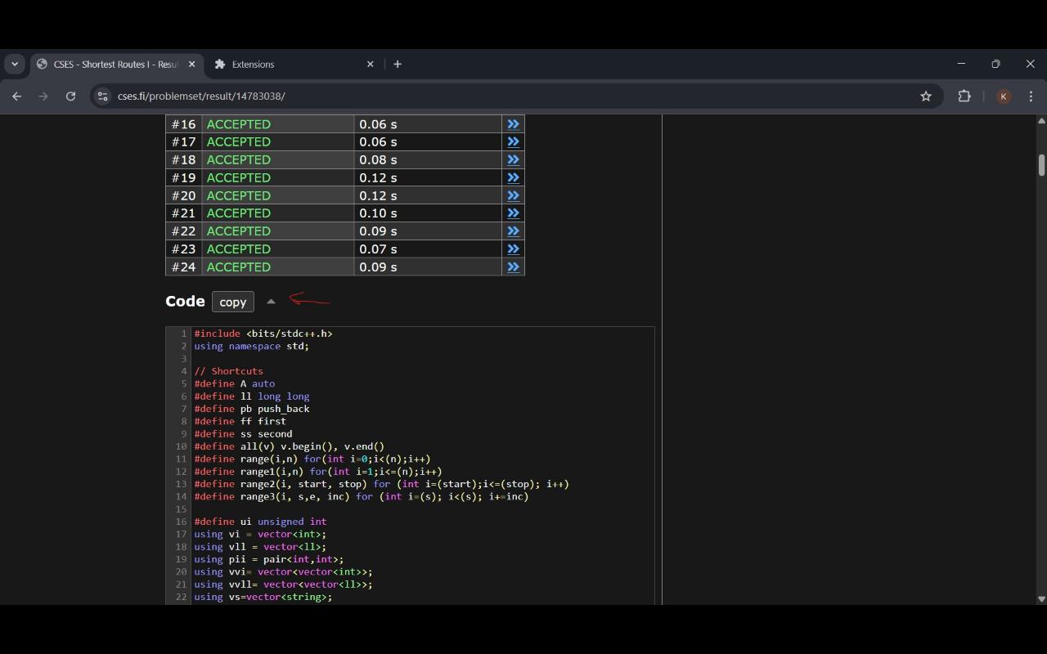The image size is (1047, 654).
Task: View site information icon in address bar
Action: [x=102, y=96]
